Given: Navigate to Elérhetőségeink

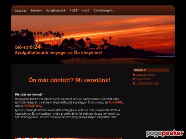Looking at the screenshot, I should pos(103,10).
